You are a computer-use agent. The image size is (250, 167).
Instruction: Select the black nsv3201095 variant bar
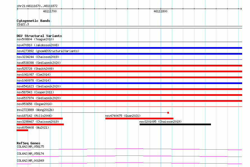tap(175, 124)
